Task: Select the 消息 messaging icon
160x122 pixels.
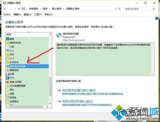Action: (x=8, y=94)
